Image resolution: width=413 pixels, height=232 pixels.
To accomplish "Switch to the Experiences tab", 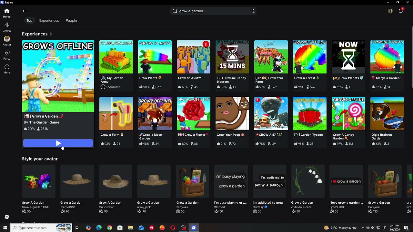I will point(49,21).
